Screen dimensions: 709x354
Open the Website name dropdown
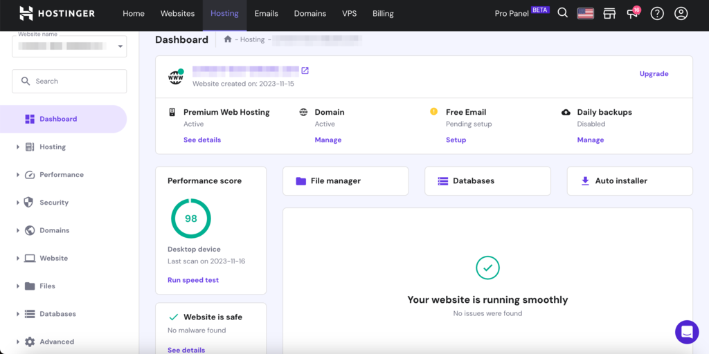(69, 46)
